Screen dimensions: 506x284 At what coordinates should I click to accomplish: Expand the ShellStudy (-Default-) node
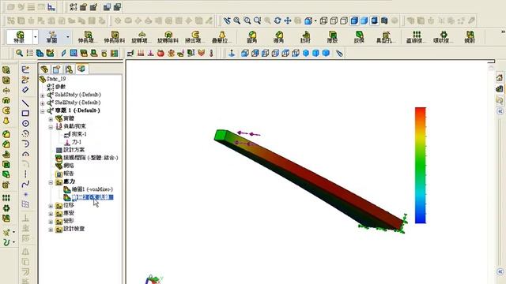pyautogui.click(x=42, y=103)
